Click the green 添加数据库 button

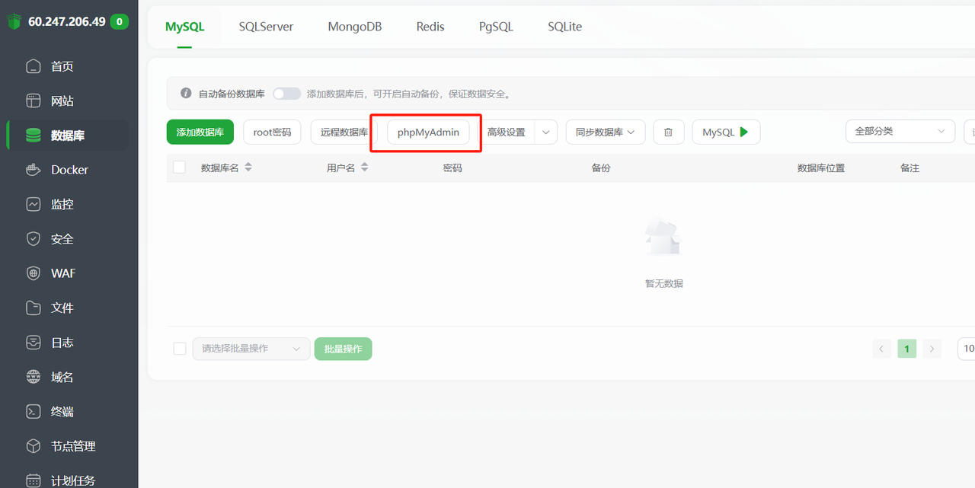tap(200, 132)
